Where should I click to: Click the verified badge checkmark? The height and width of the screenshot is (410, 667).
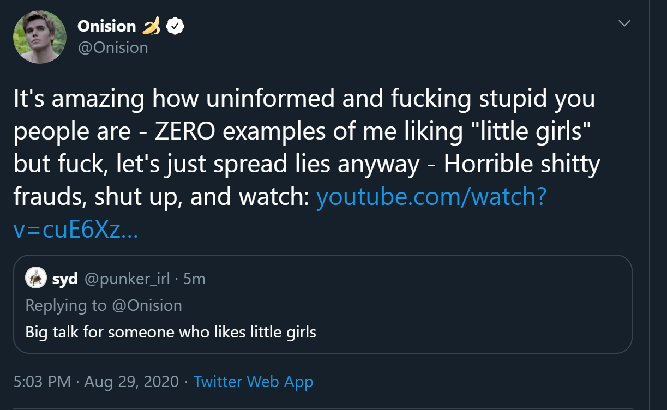click(x=175, y=26)
